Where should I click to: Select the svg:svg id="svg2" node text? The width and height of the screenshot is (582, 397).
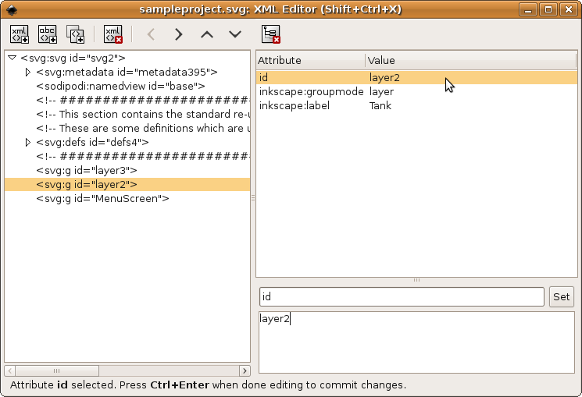[x=73, y=58]
